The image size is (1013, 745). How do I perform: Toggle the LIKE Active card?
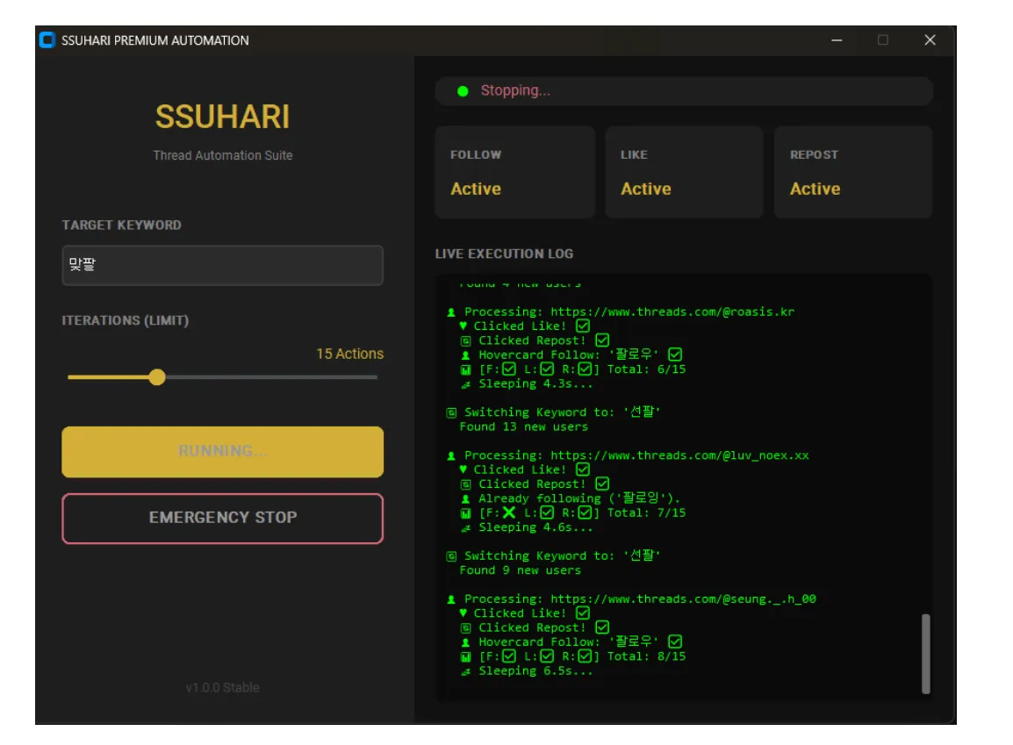[x=685, y=172]
